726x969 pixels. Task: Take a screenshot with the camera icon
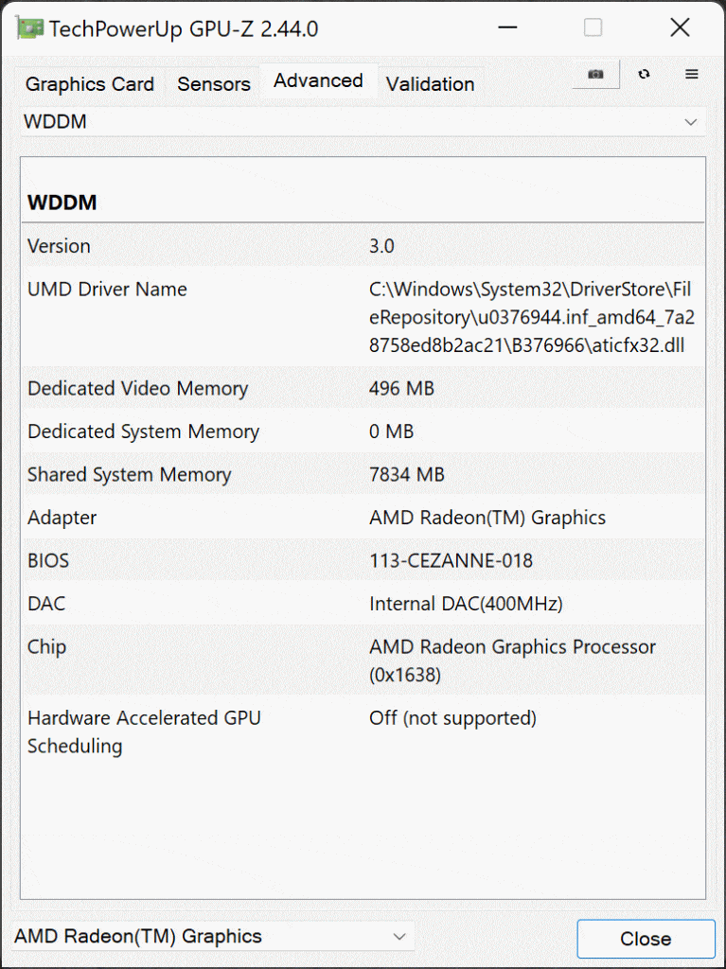[595, 74]
